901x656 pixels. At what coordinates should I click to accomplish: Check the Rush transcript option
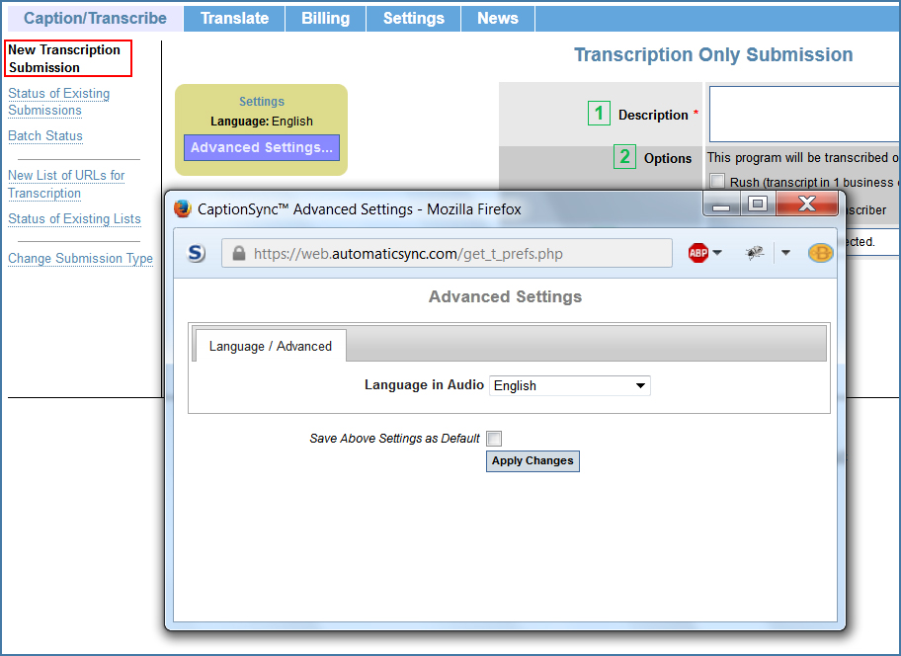[x=717, y=181]
